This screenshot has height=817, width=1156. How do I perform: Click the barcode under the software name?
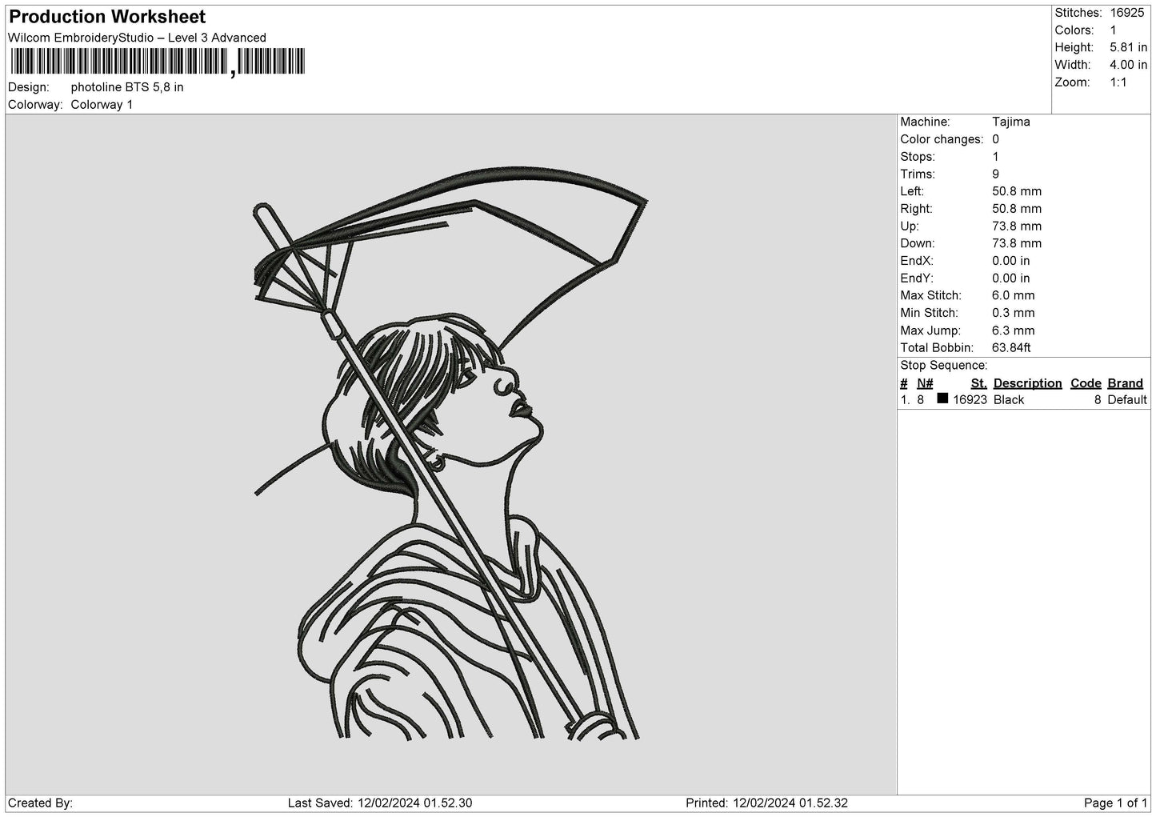tap(158, 62)
